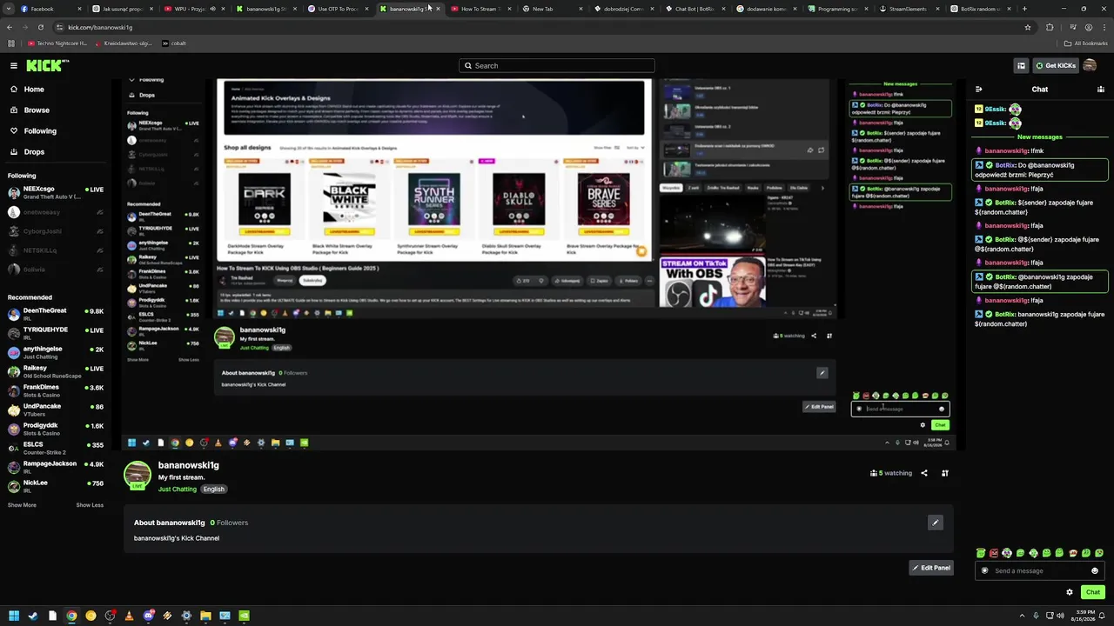This screenshot has height=626, width=1114.
Task: Click the 5 watching viewer count
Action: click(x=891, y=473)
